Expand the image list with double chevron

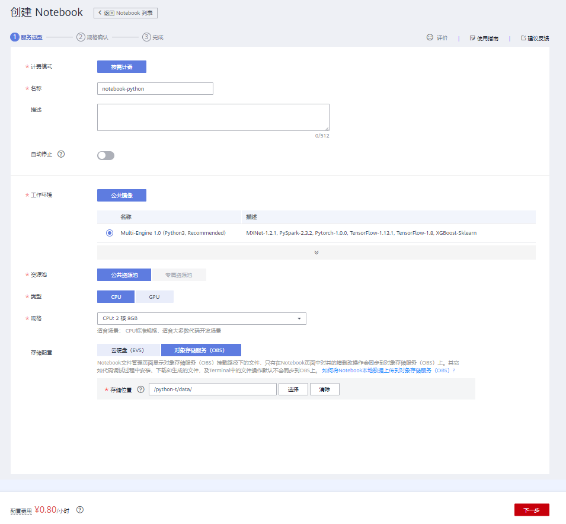316,253
